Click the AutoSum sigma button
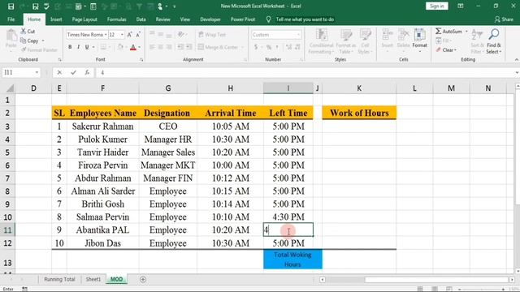Viewport: 520px width, 292px height. 448,31
